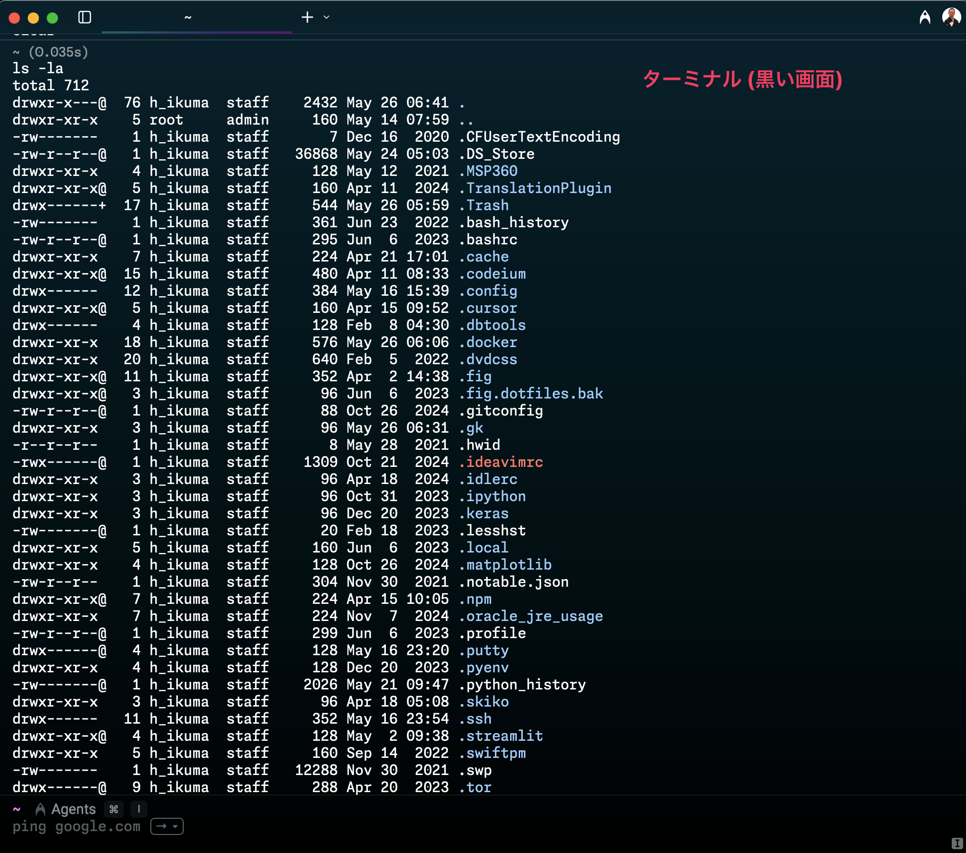
Task: Click the .CFUserTextEncoding file name
Action: click(x=539, y=137)
